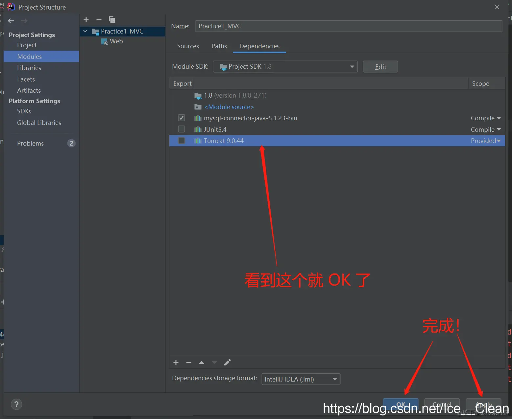This screenshot has width=512, height=419.
Task: Open help with question mark icon
Action: click(16, 404)
